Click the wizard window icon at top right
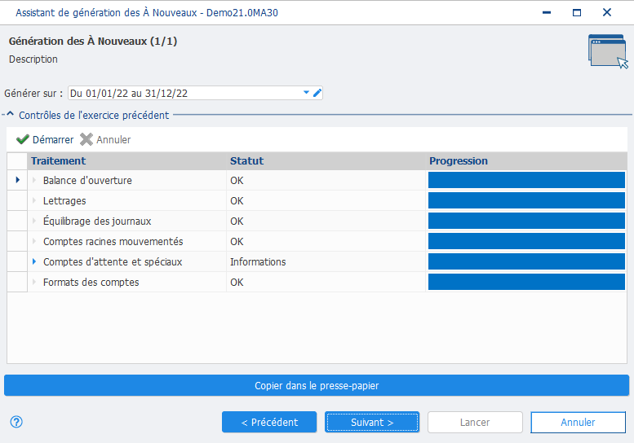Screen dimensions: 634x443 [x=608, y=51]
